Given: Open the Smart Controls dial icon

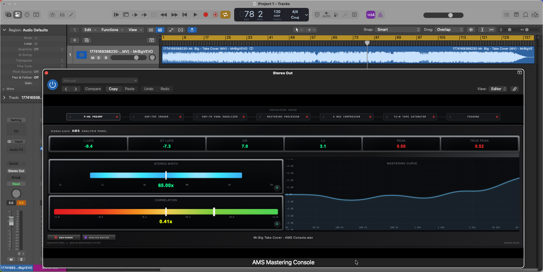Looking at the screenshot, I should click(x=53, y=15).
